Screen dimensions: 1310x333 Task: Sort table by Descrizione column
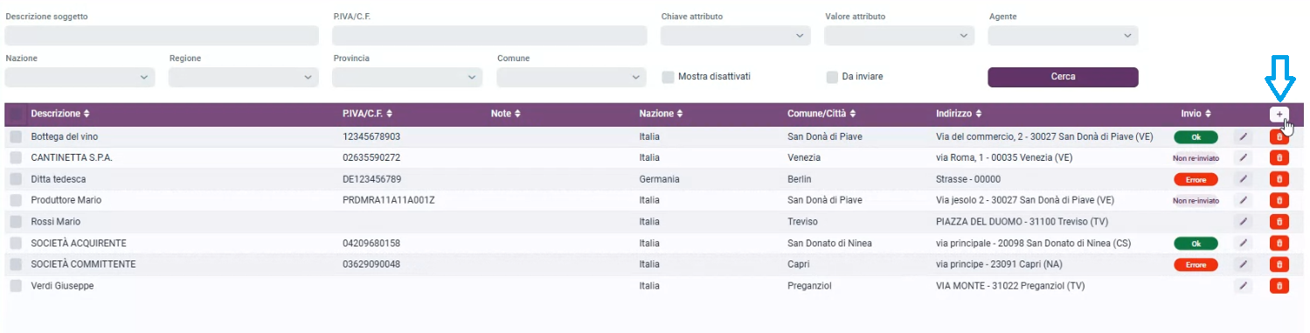pyautogui.click(x=60, y=114)
